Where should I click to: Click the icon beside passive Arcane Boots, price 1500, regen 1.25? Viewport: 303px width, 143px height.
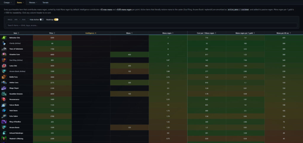4,127
